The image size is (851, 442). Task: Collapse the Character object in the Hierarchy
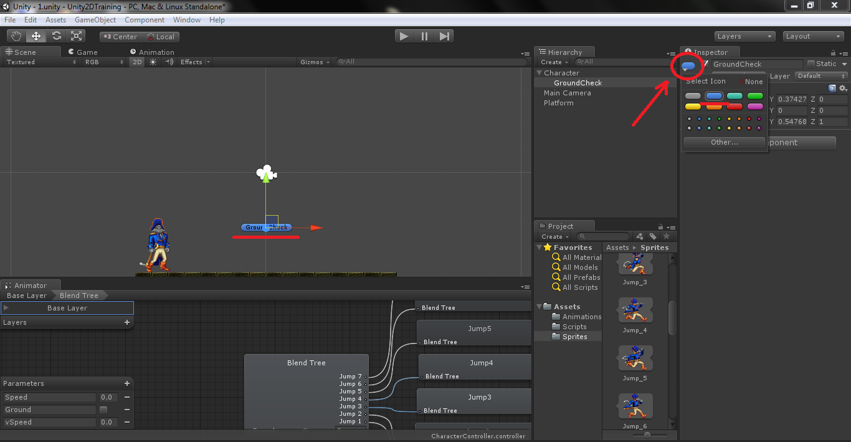pyautogui.click(x=538, y=73)
